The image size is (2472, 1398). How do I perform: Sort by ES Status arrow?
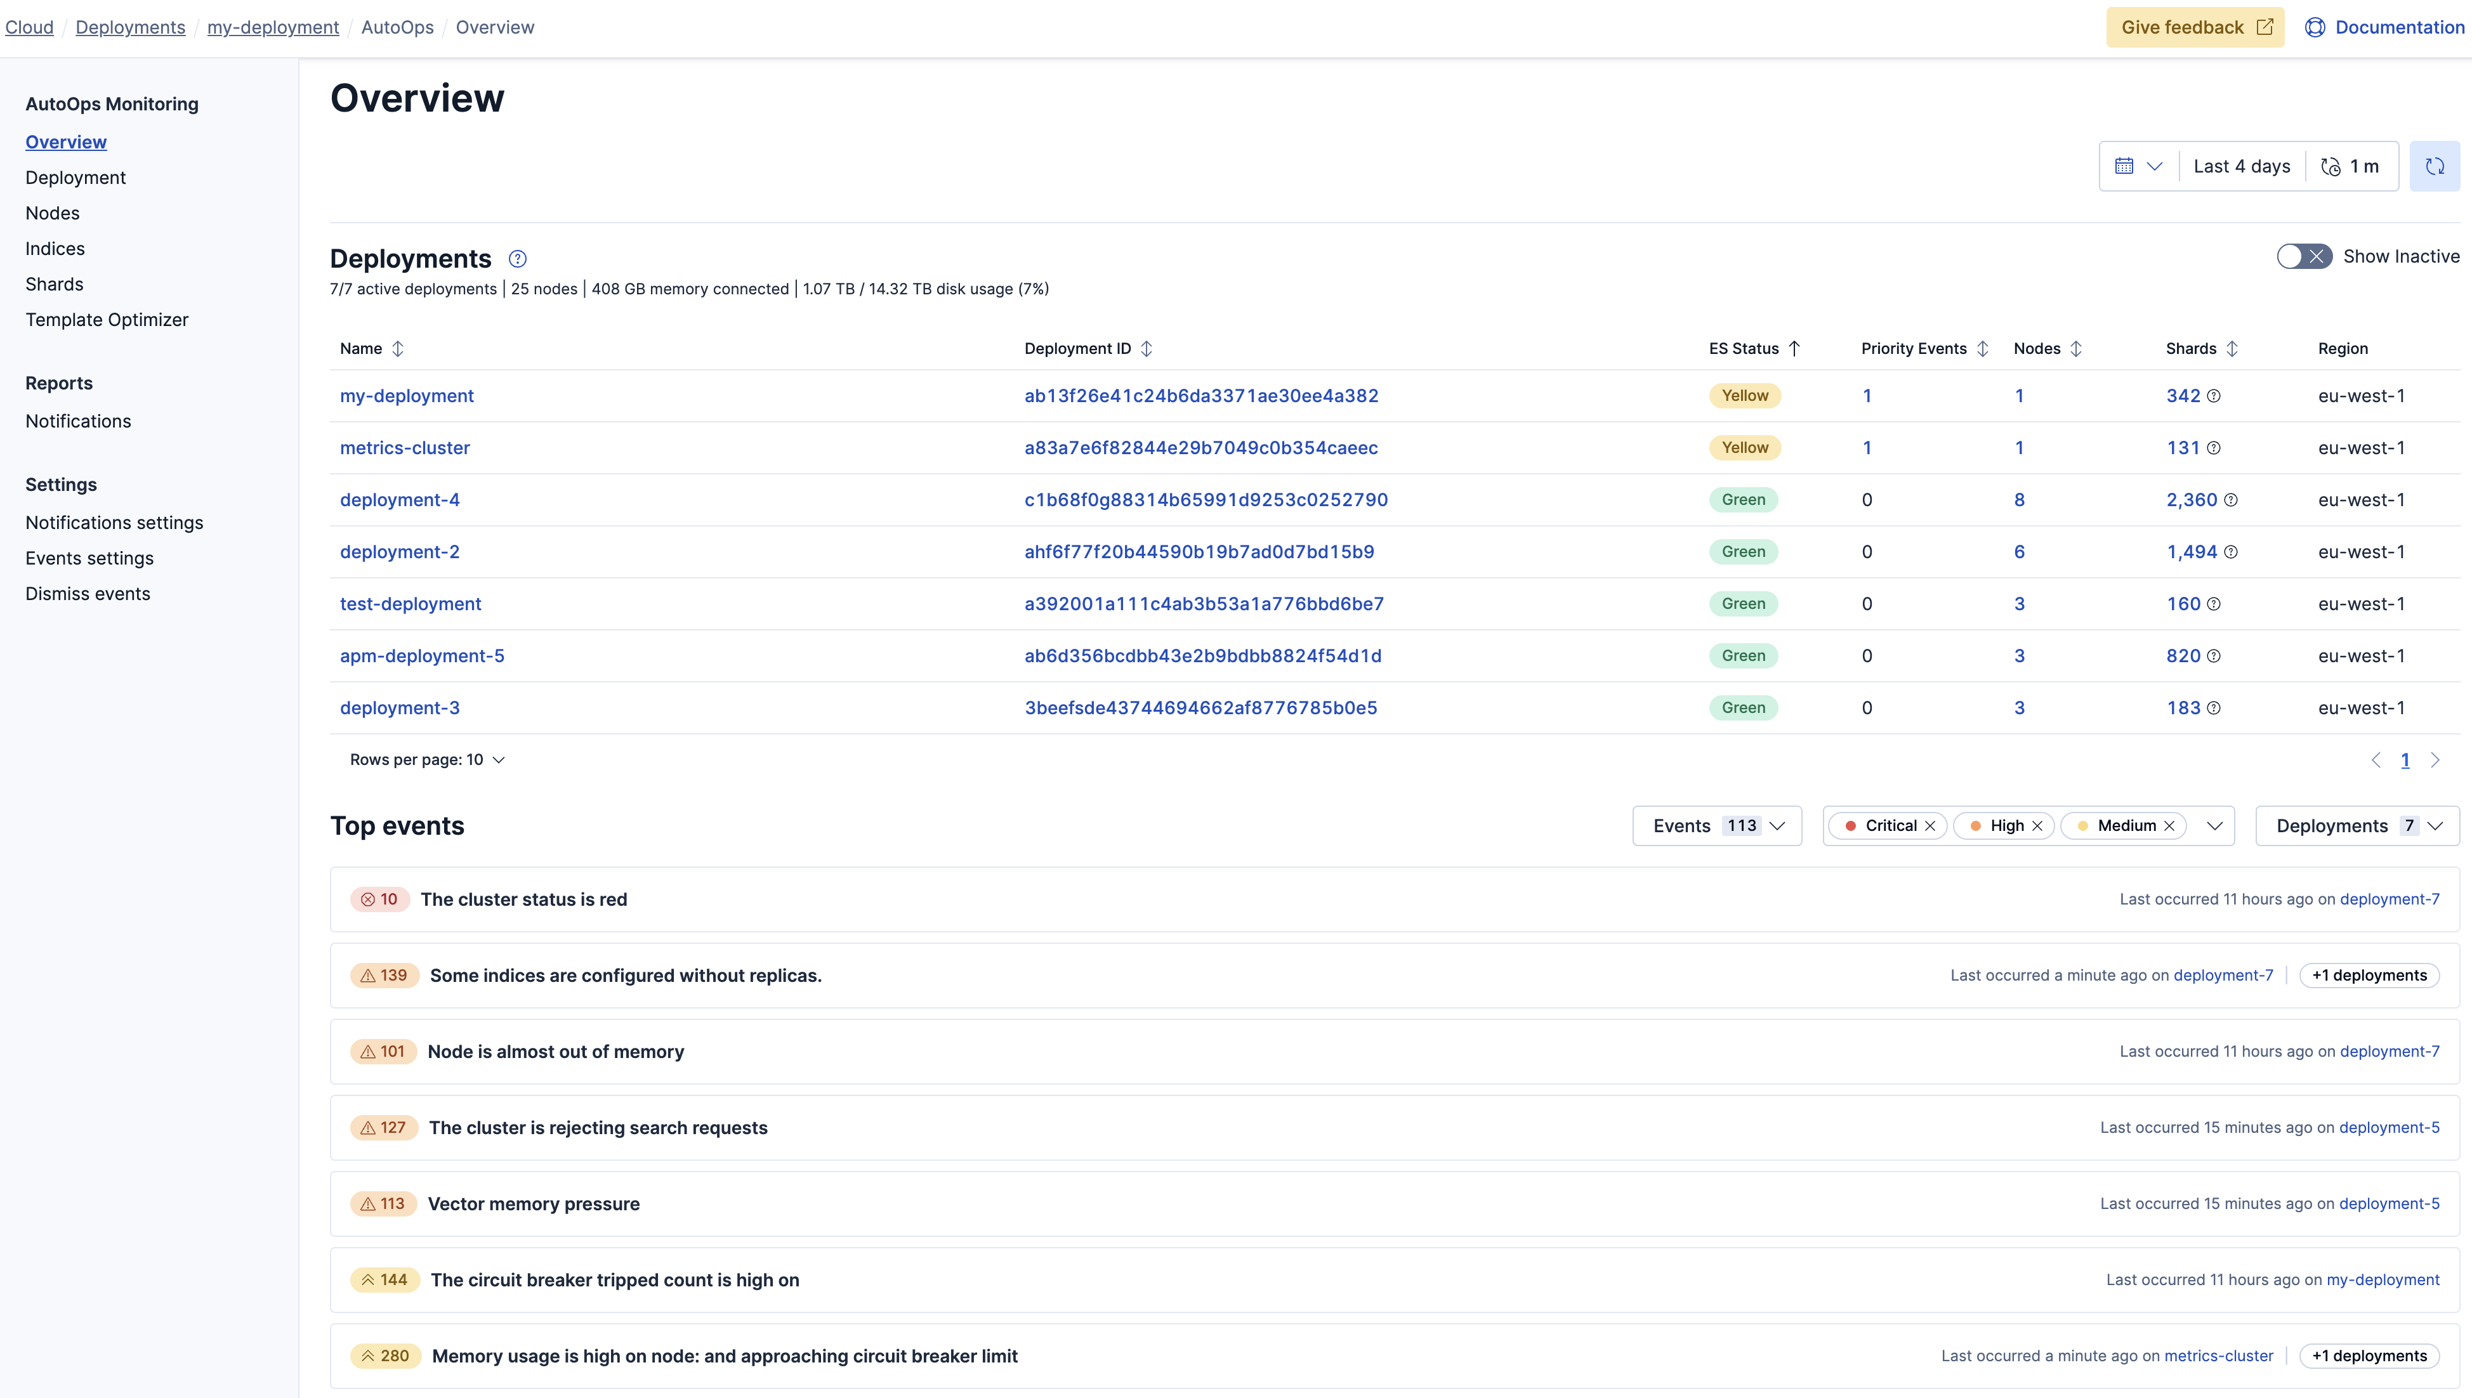point(1794,348)
